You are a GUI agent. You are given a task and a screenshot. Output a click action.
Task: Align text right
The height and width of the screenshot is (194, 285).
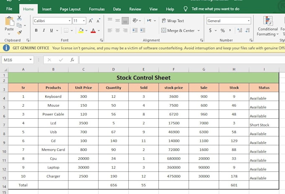[125, 30]
